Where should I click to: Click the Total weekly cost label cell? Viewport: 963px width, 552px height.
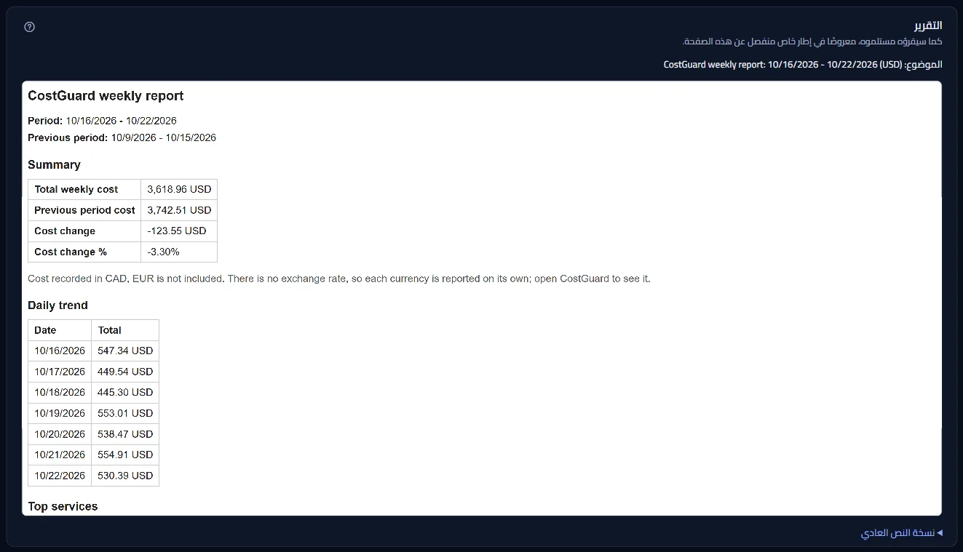click(x=84, y=189)
